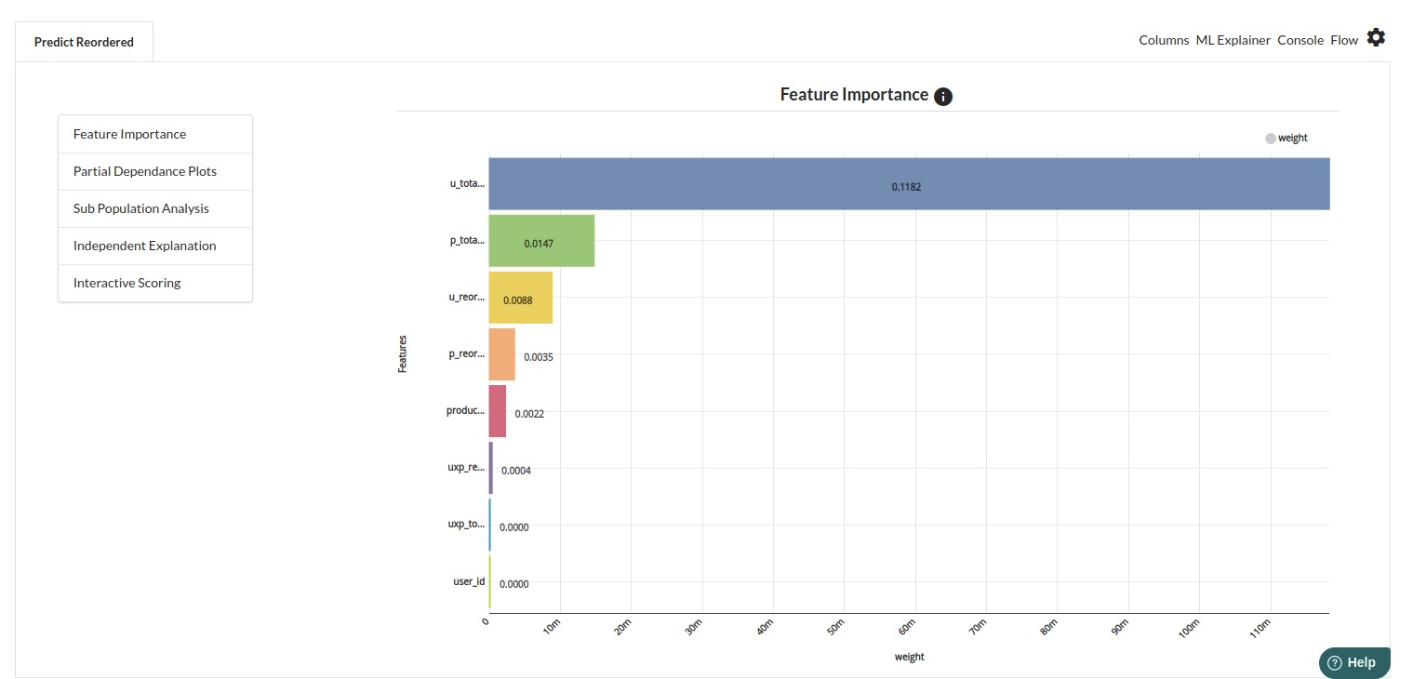Click the purple uxp_re... bar

[x=491, y=468]
